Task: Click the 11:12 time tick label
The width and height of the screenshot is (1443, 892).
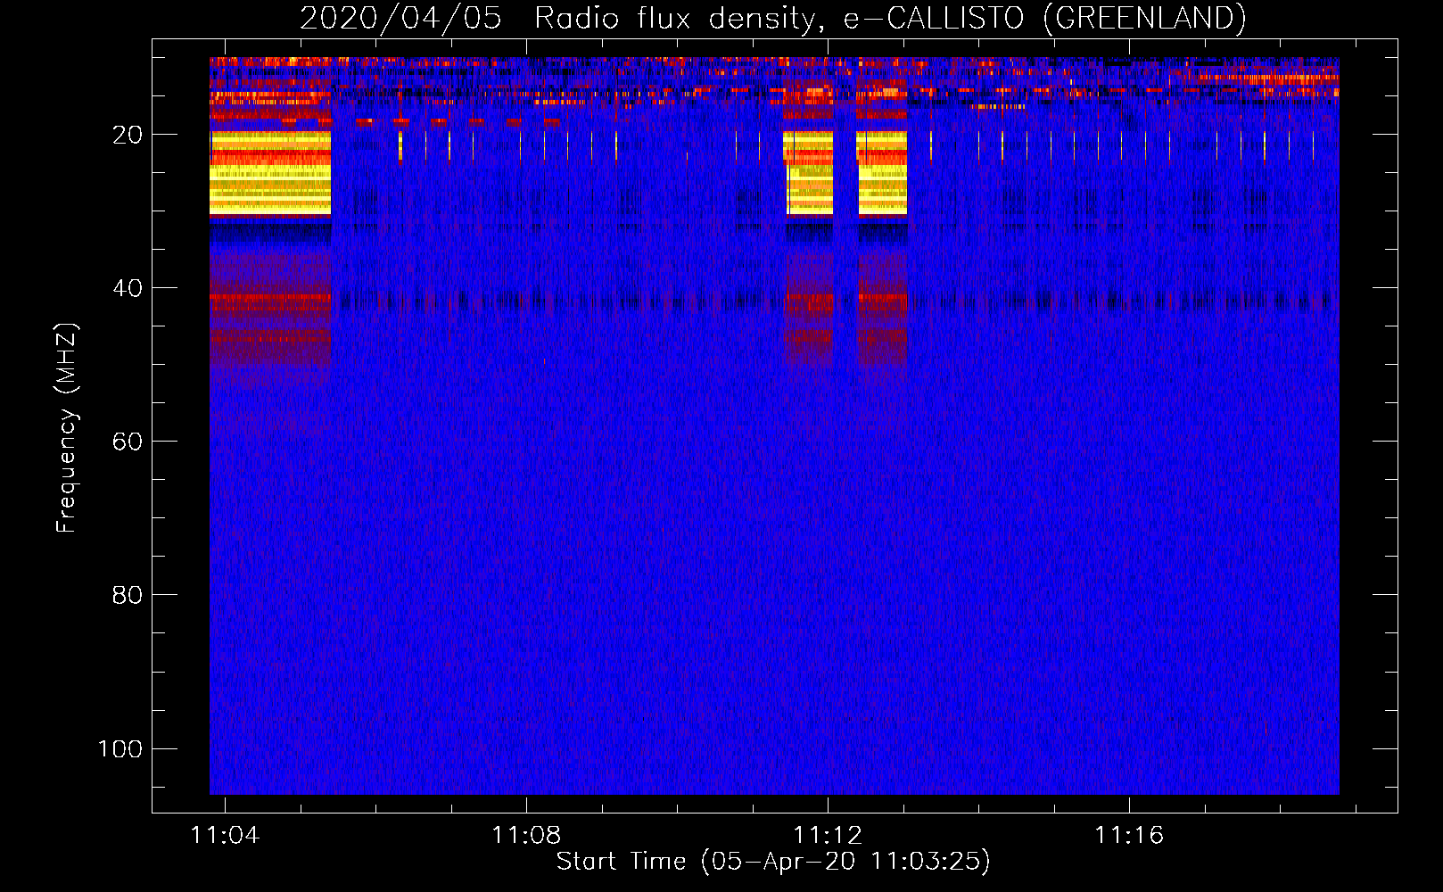Action: (828, 835)
